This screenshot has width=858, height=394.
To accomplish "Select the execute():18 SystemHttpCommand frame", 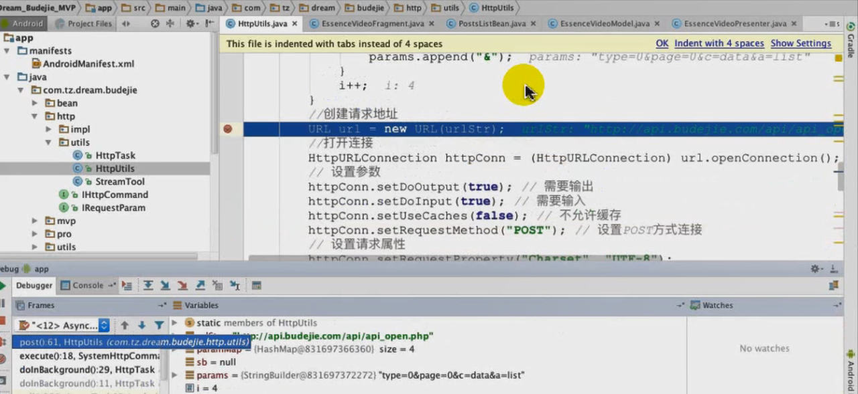I will tap(89, 356).
